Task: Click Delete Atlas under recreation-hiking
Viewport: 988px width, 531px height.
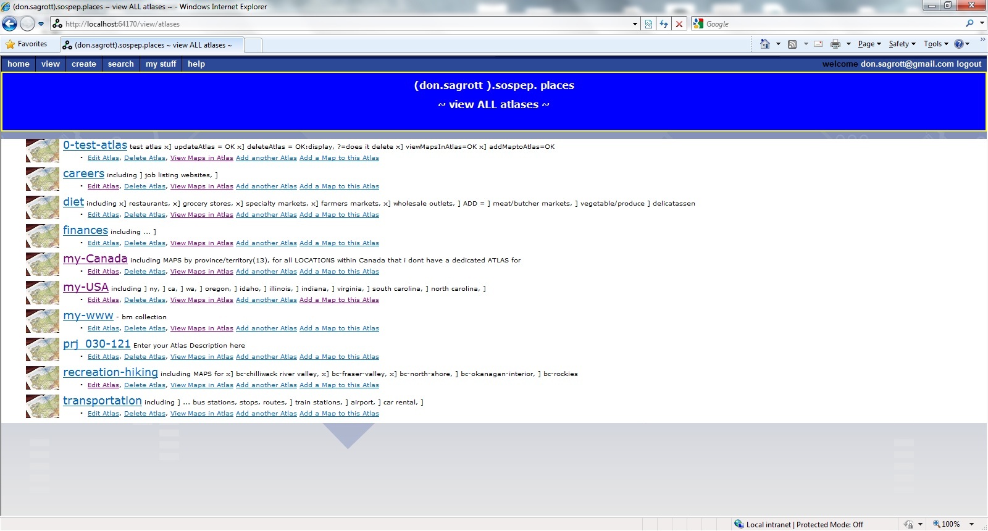Action: pos(144,385)
